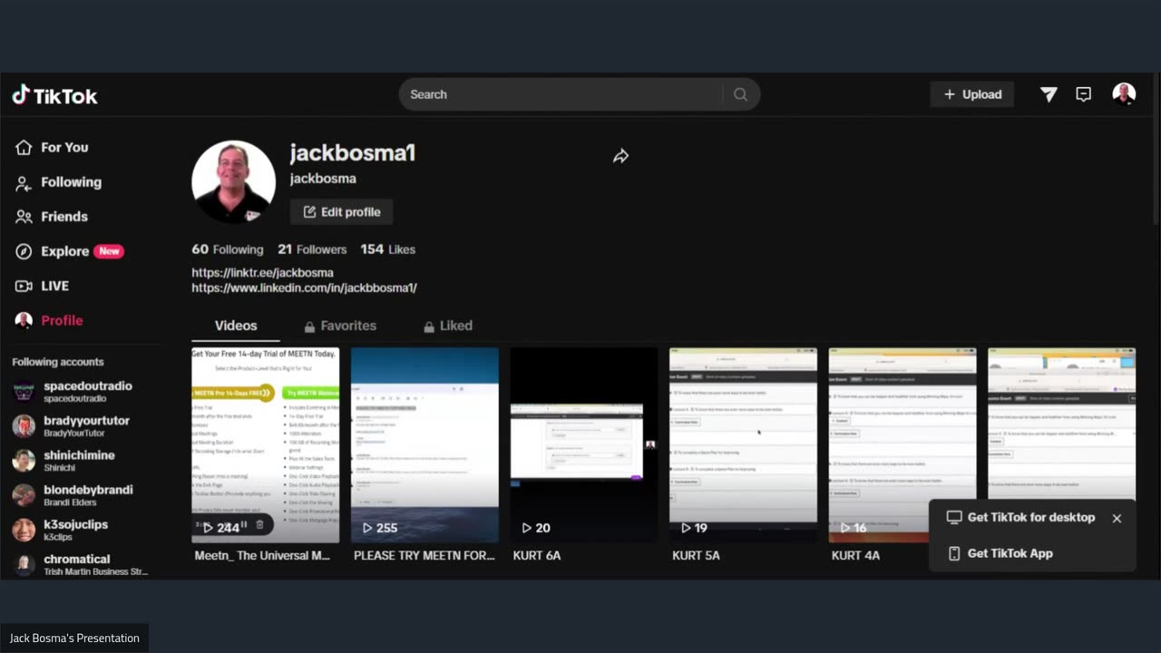Open the LinkedIn profile link

[304, 288]
